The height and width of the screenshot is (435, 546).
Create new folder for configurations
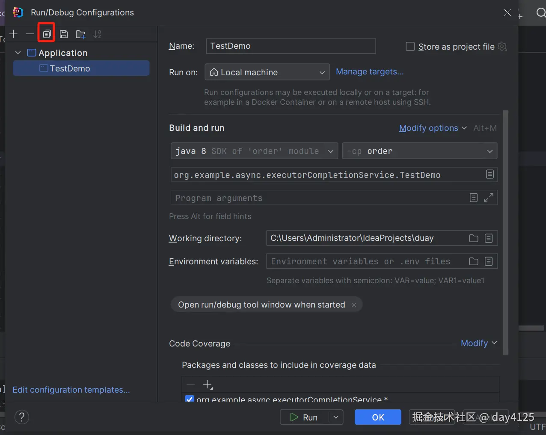[x=80, y=34]
